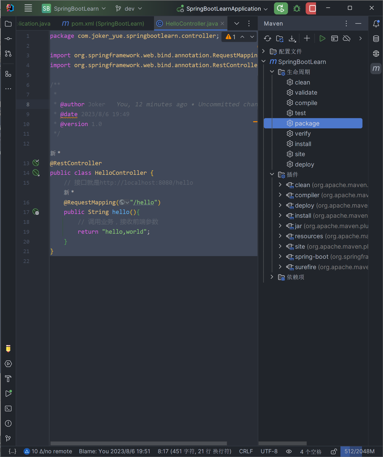Select the clean lifecycle phase
The image size is (383, 457).
pos(302,82)
